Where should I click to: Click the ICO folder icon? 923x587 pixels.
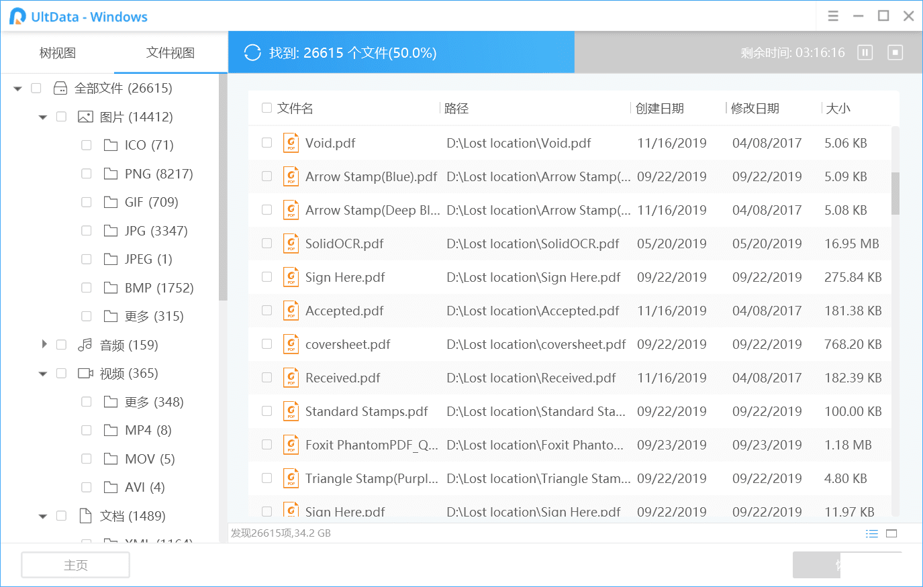[x=111, y=145]
